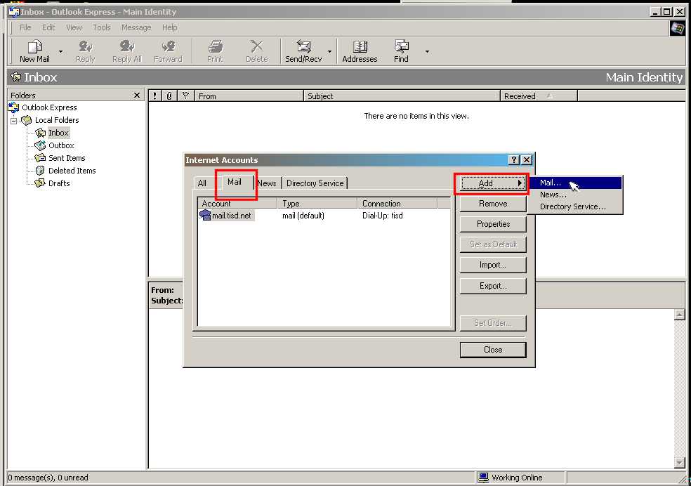Switch to the Directory Service tab
The width and height of the screenshot is (691, 486).
315,183
